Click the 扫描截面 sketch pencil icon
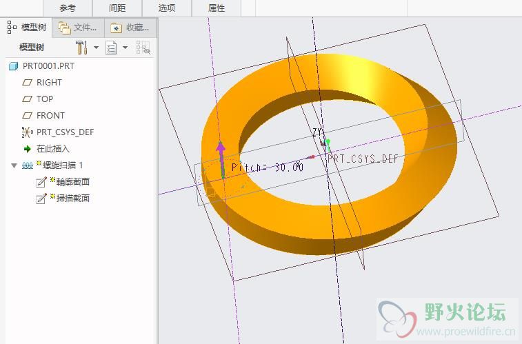 point(41,199)
